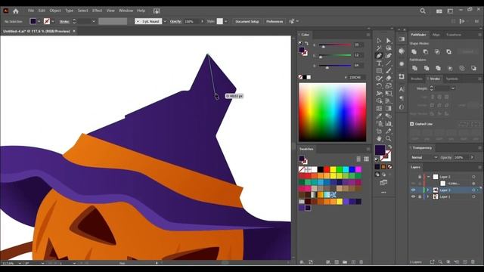The image size is (484, 272).
Task: Select the Direct Selection tool
Action: click(x=389, y=40)
